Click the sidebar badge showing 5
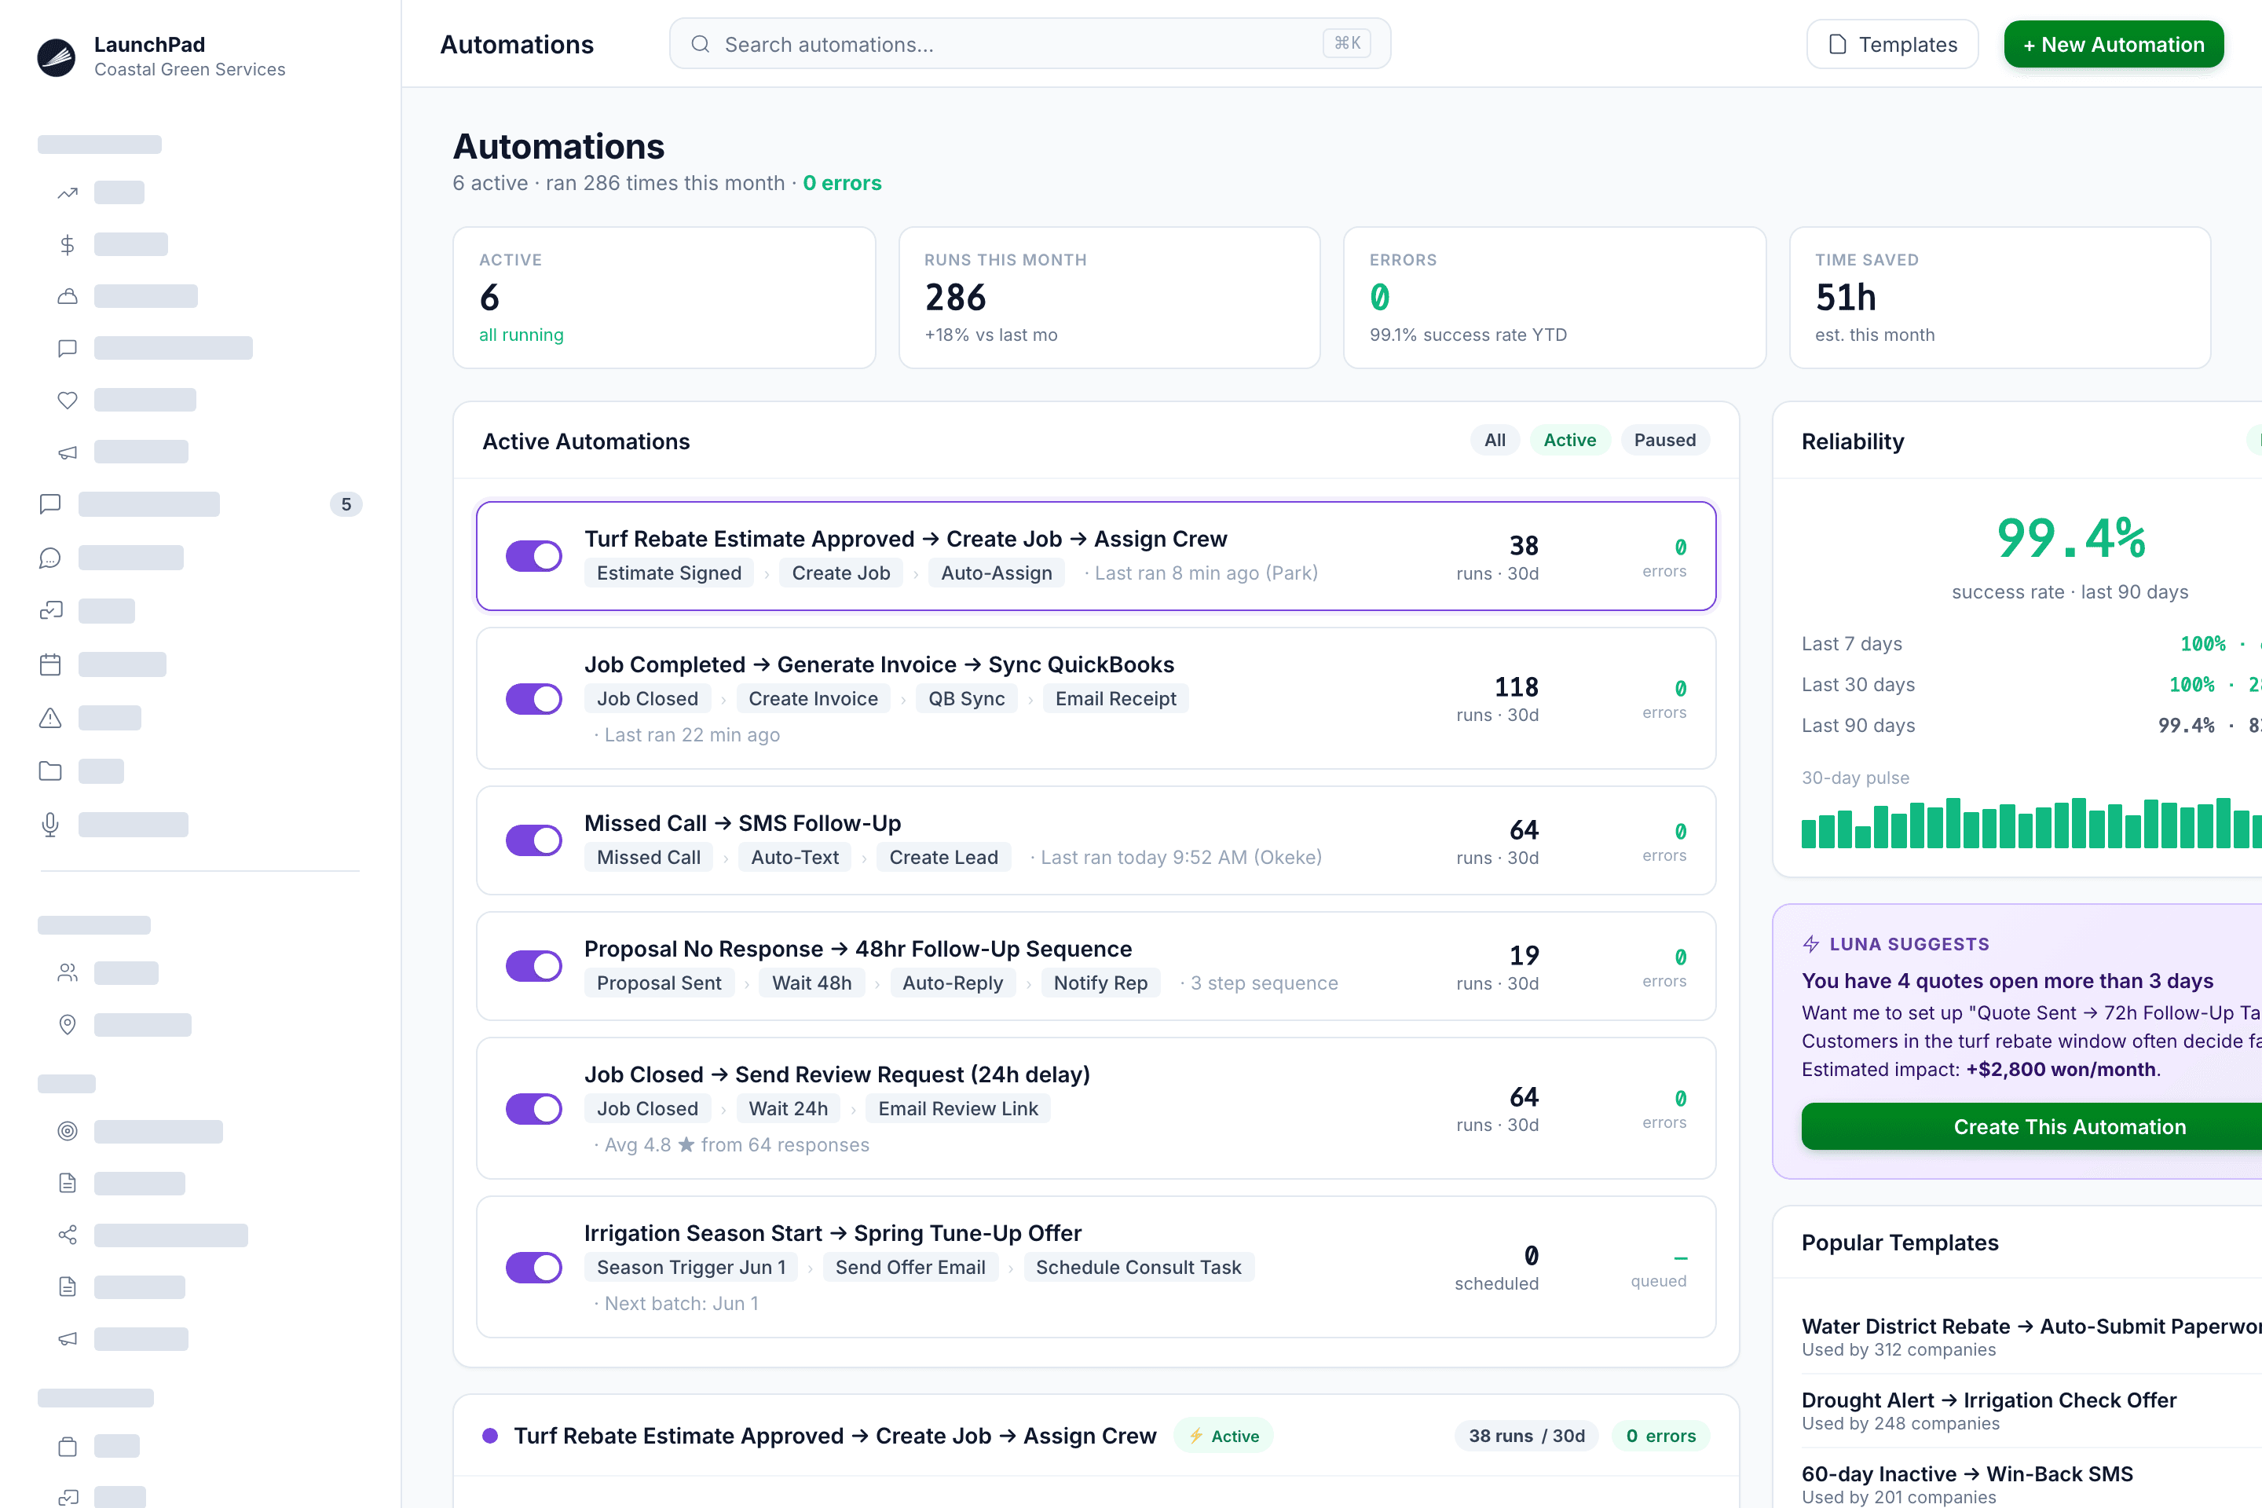 [x=346, y=505]
